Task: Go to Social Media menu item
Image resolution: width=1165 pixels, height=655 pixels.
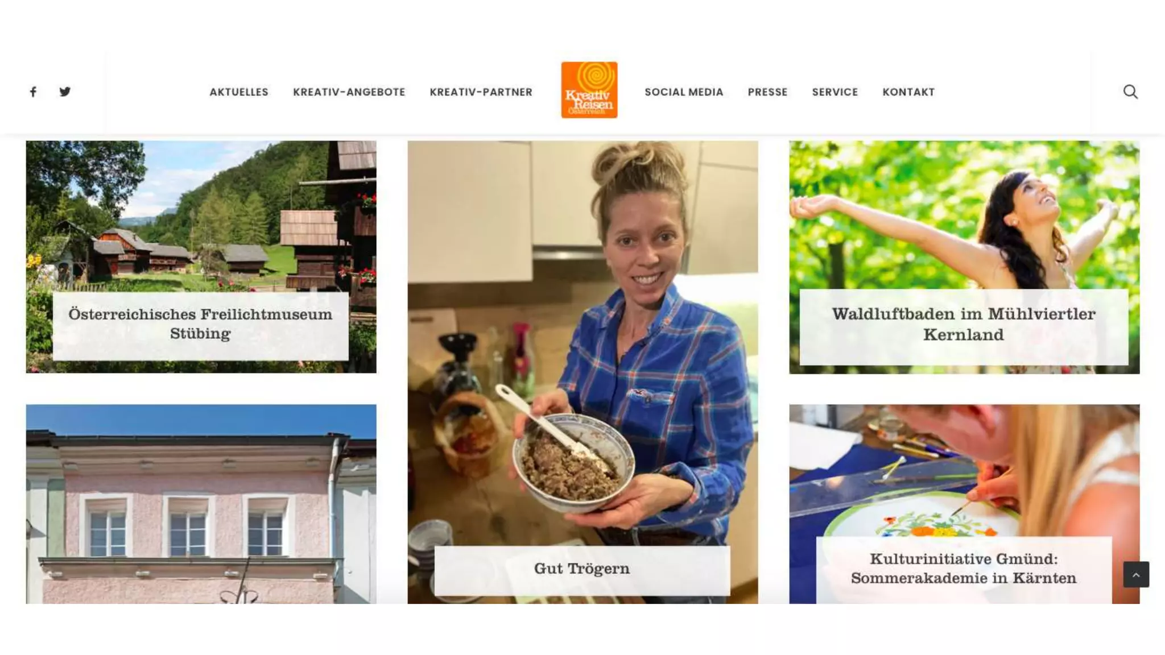Action: (684, 92)
